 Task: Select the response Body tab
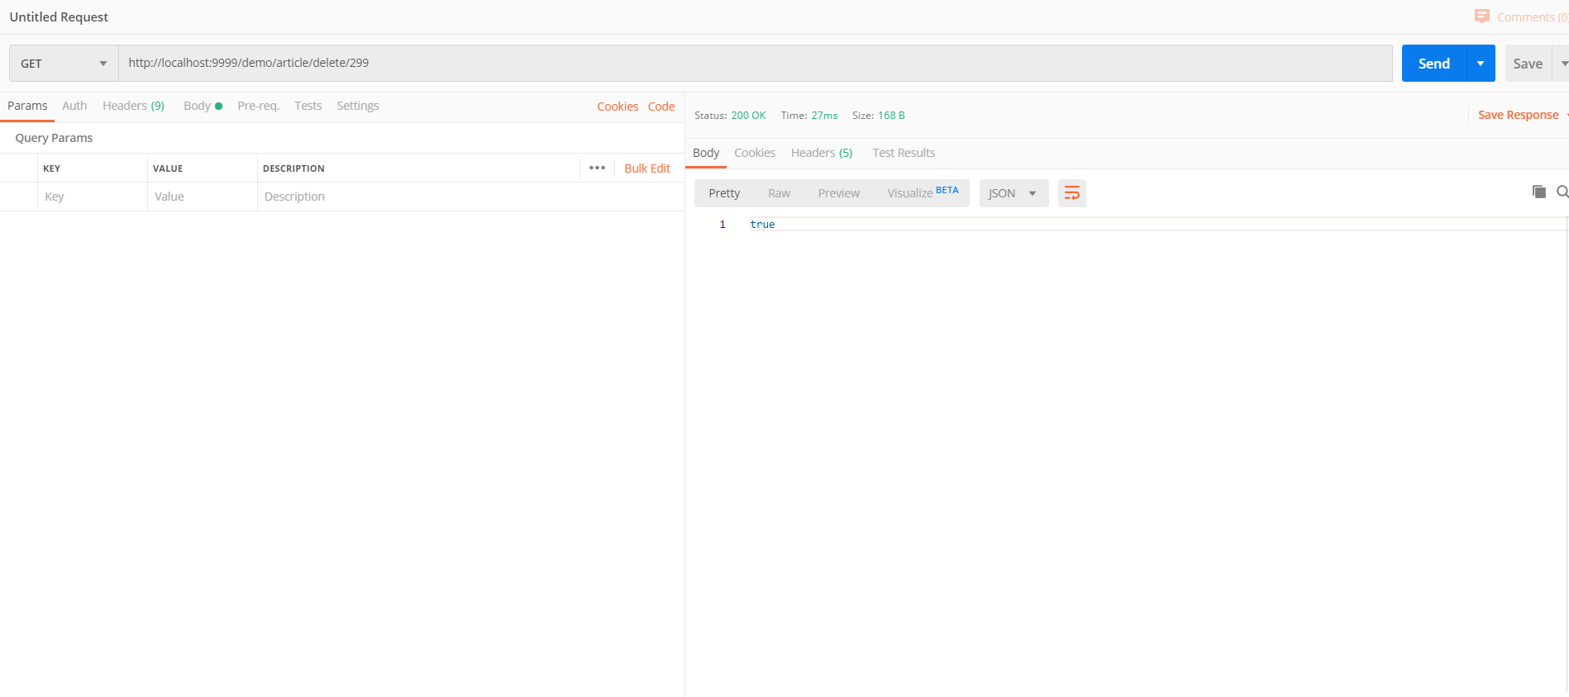tap(706, 153)
